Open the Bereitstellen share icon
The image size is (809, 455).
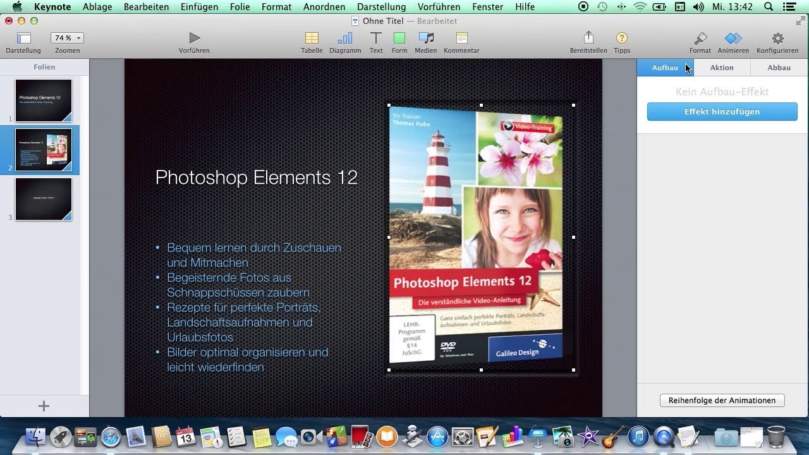[588, 38]
